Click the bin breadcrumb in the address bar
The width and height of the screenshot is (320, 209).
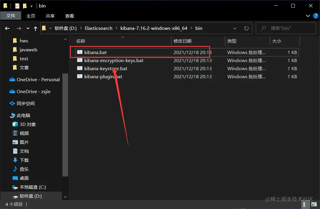[x=199, y=28]
